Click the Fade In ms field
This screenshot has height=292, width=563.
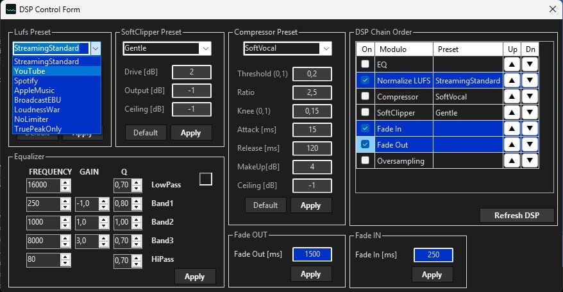coord(433,255)
